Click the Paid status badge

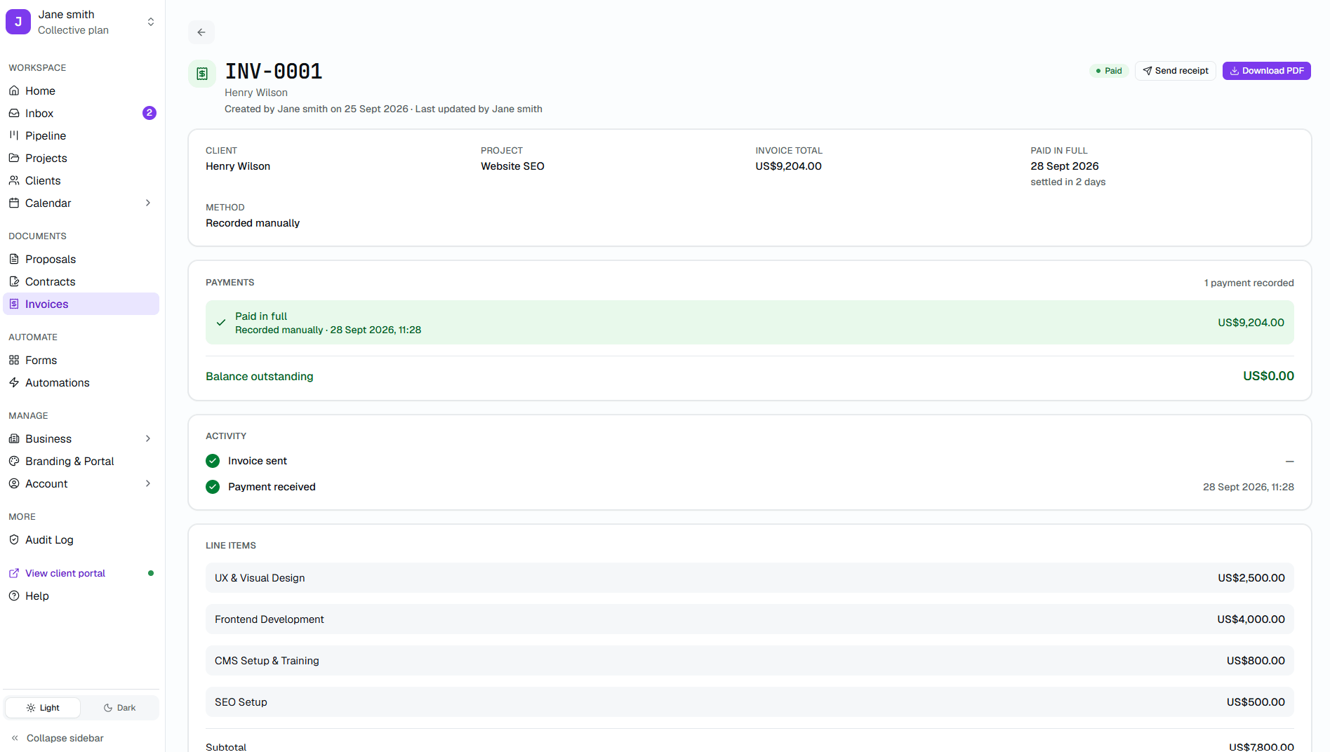tap(1109, 71)
